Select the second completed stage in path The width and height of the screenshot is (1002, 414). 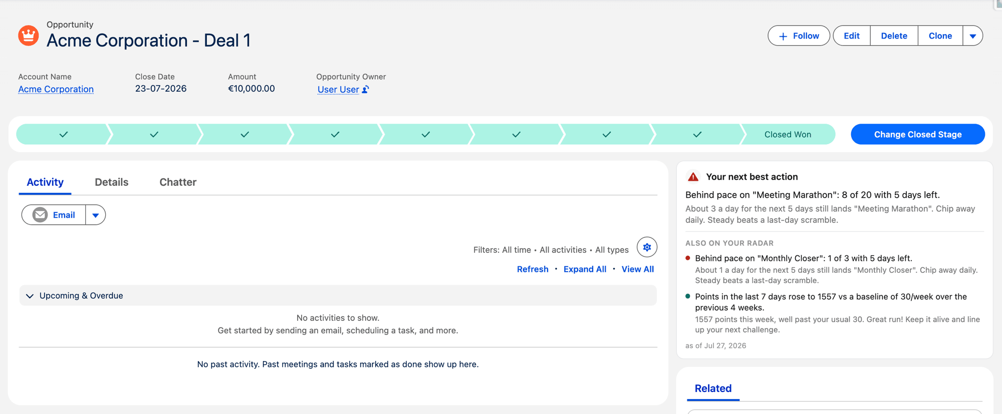(x=154, y=134)
